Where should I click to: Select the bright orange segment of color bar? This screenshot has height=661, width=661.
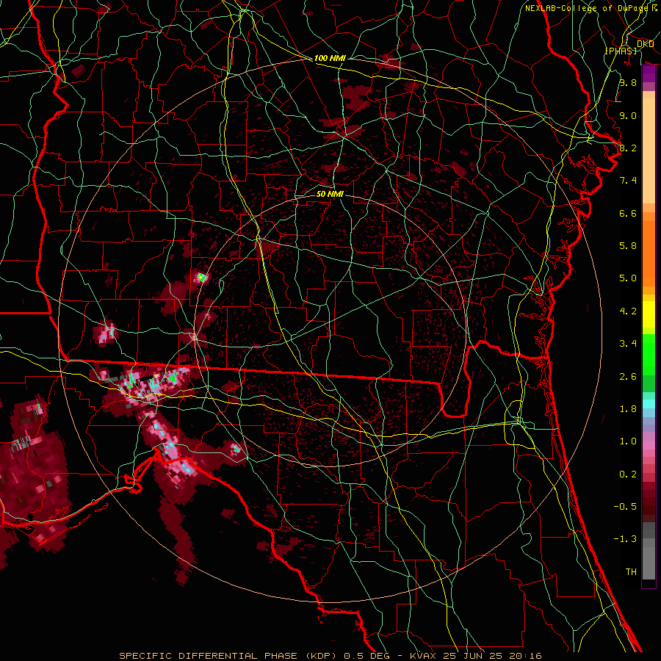click(x=649, y=253)
